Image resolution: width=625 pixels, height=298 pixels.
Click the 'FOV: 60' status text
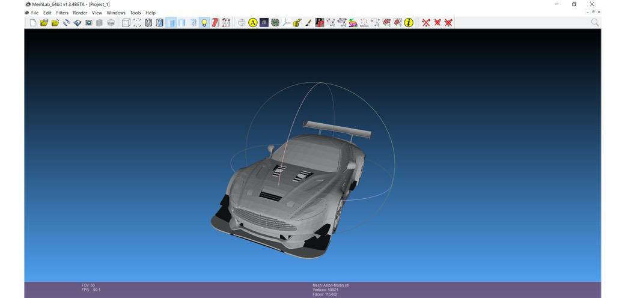(88, 285)
